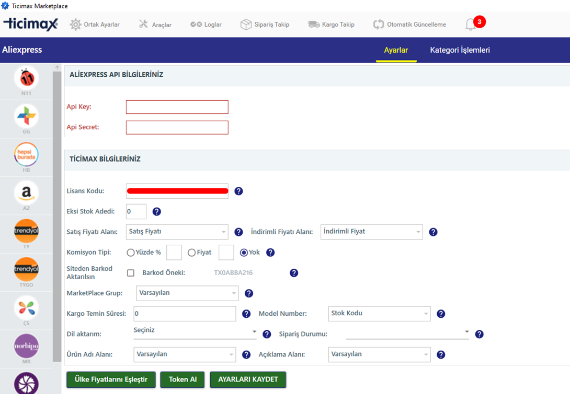This screenshot has width=570, height=394.
Task: Show help for MarketPlace Grup
Action: [248, 293]
